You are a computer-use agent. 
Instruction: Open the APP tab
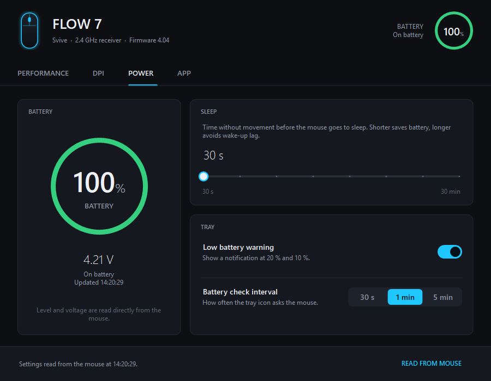(184, 73)
